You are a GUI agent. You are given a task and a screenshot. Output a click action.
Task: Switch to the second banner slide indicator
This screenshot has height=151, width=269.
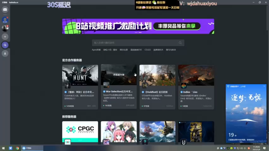tap(140, 33)
